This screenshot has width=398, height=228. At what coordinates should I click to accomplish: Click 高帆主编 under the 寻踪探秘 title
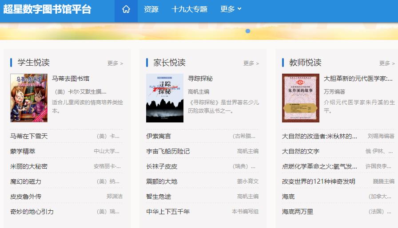point(199,91)
